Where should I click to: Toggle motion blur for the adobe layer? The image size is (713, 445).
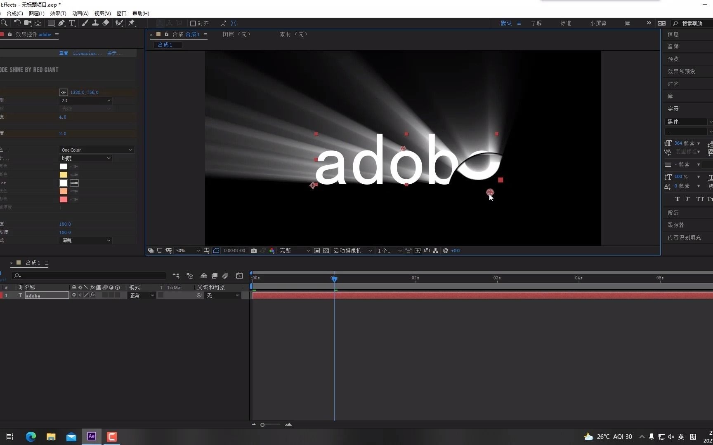click(x=105, y=295)
